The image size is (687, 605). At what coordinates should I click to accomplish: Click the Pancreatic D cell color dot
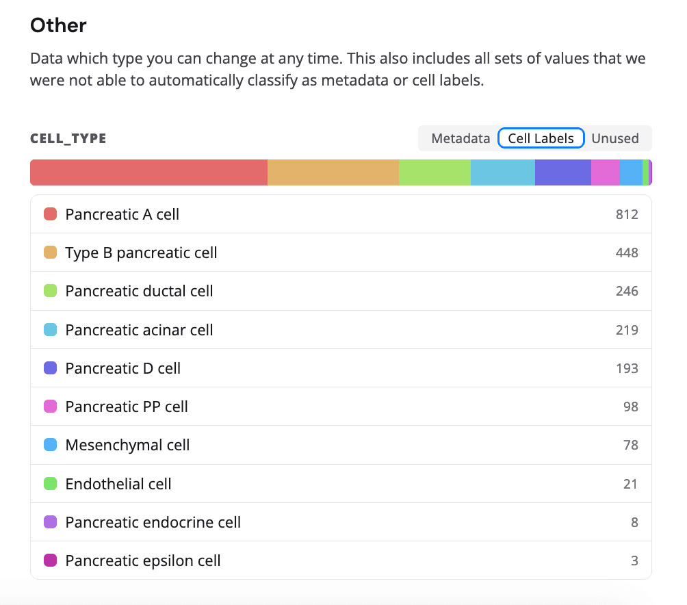pyautogui.click(x=50, y=368)
